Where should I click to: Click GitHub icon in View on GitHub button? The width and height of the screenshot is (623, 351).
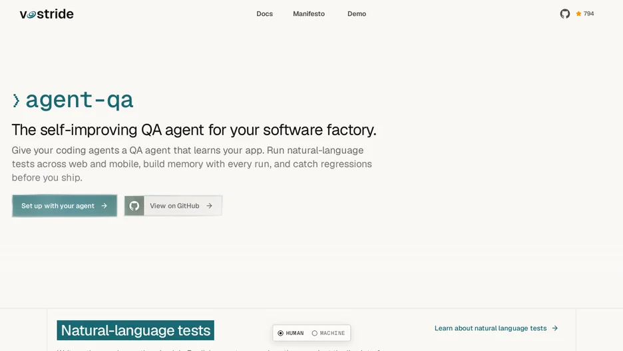[x=134, y=206]
